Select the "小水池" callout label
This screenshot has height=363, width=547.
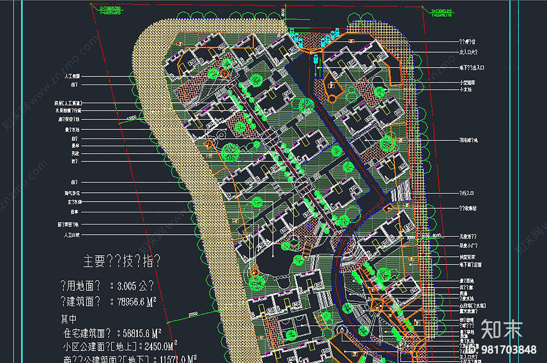click(x=465, y=89)
